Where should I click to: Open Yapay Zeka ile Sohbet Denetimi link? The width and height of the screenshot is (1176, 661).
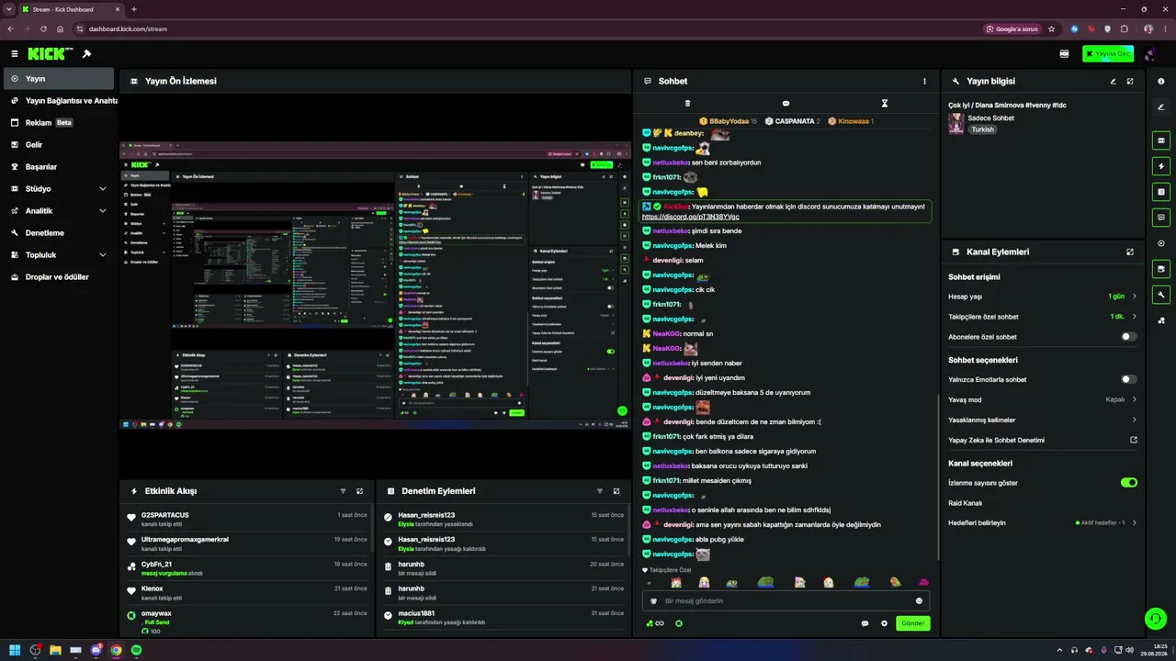click(1043, 440)
